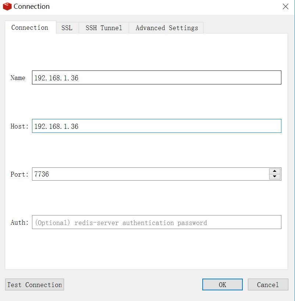Close the Connection dialog window
Screen dimensions: 295x301
[x=285, y=7]
